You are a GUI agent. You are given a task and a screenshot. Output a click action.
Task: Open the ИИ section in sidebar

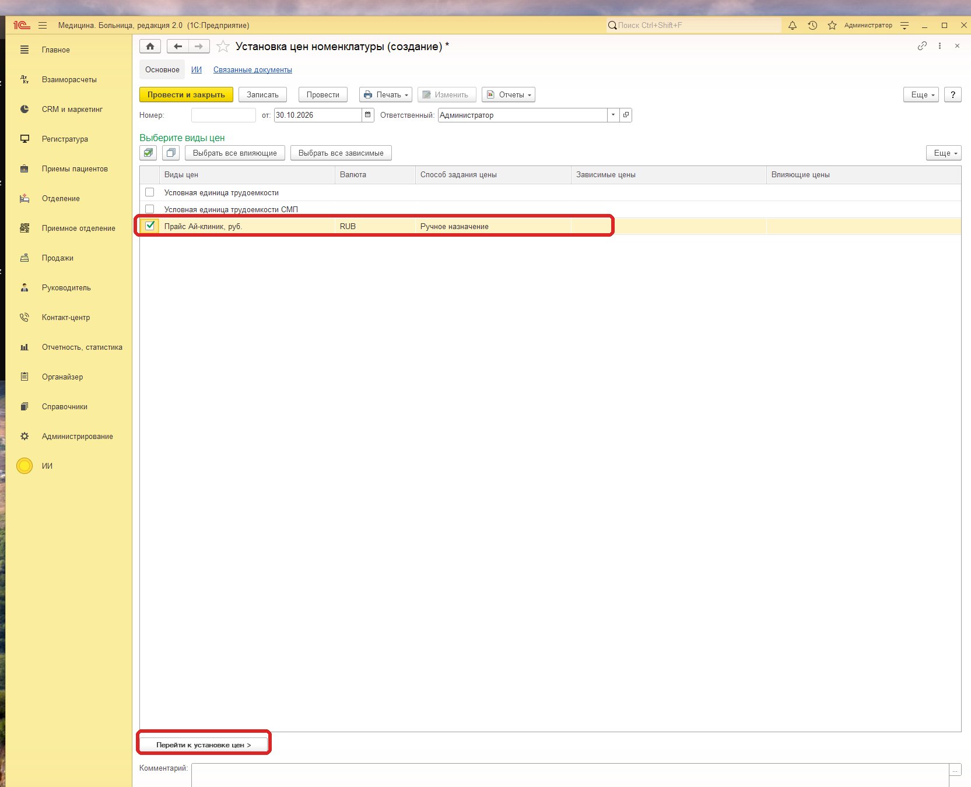[47, 466]
